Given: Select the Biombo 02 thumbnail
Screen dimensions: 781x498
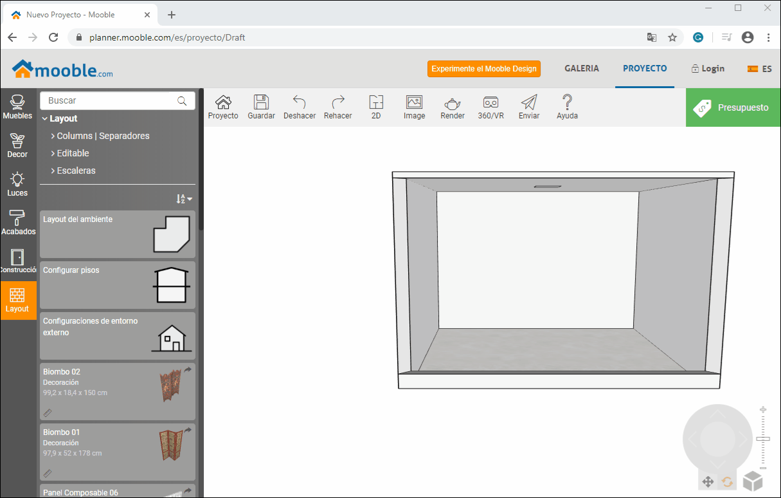Looking at the screenshot, I should click(x=170, y=386).
